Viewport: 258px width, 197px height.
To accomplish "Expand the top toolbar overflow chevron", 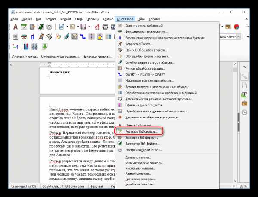I will [247, 27].
